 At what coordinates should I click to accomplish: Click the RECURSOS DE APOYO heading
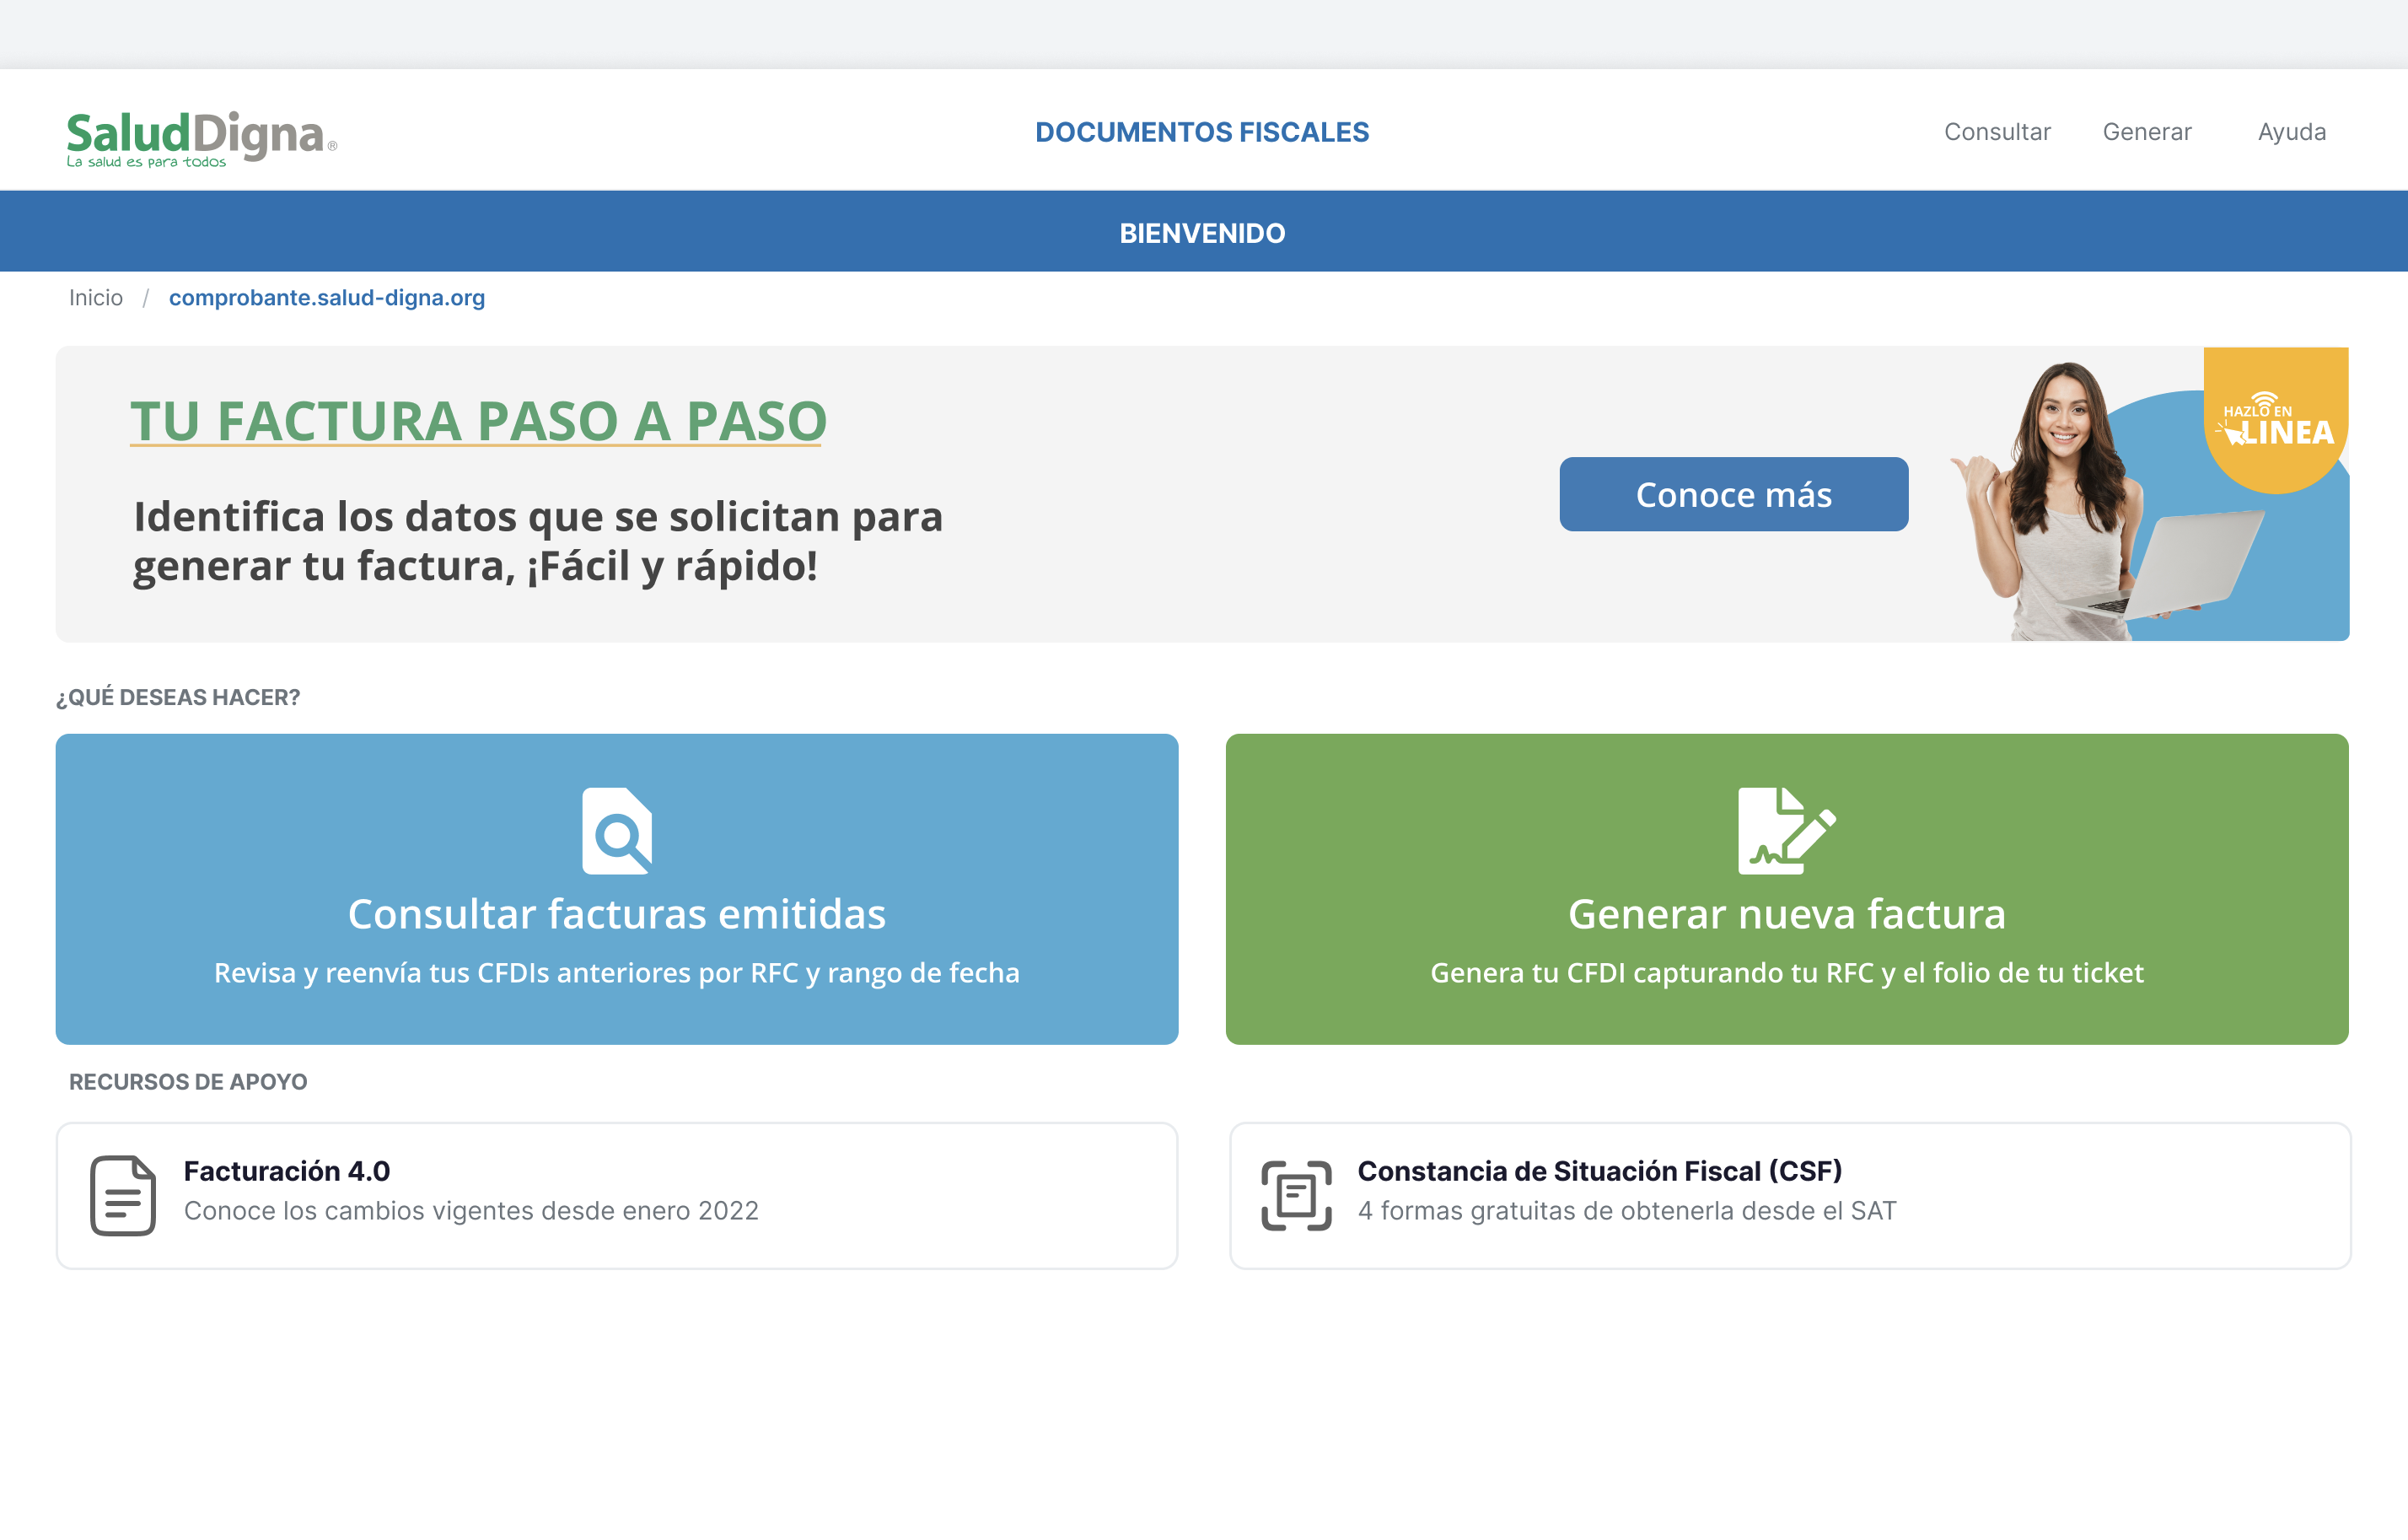pos(188,1082)
